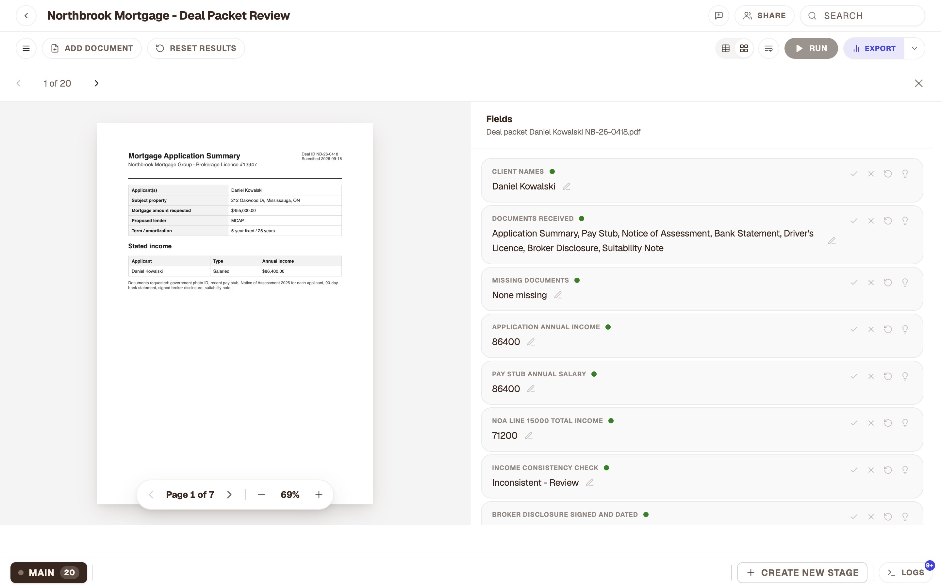
Task: Edit the None missing value
Action: (x=558, y=295)
